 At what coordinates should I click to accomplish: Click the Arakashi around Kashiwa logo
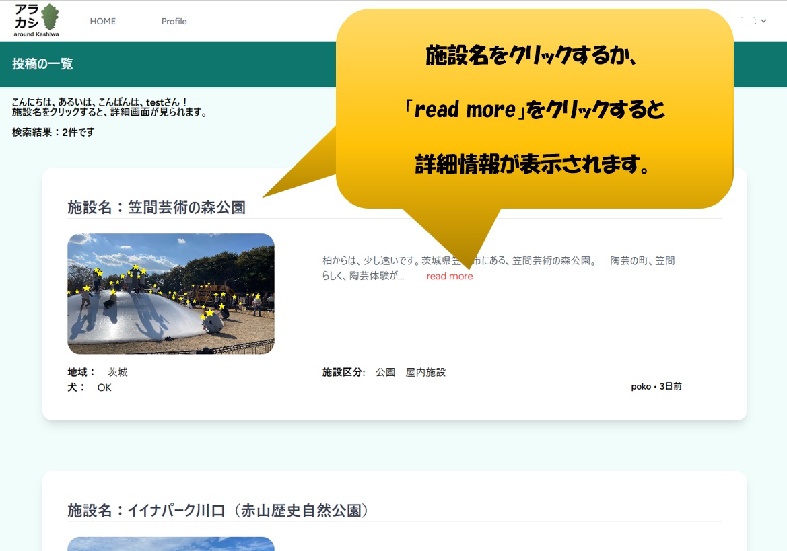[36, 20]
